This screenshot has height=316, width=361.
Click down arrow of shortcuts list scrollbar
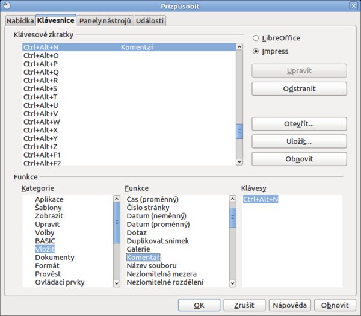tap(239, 161)
